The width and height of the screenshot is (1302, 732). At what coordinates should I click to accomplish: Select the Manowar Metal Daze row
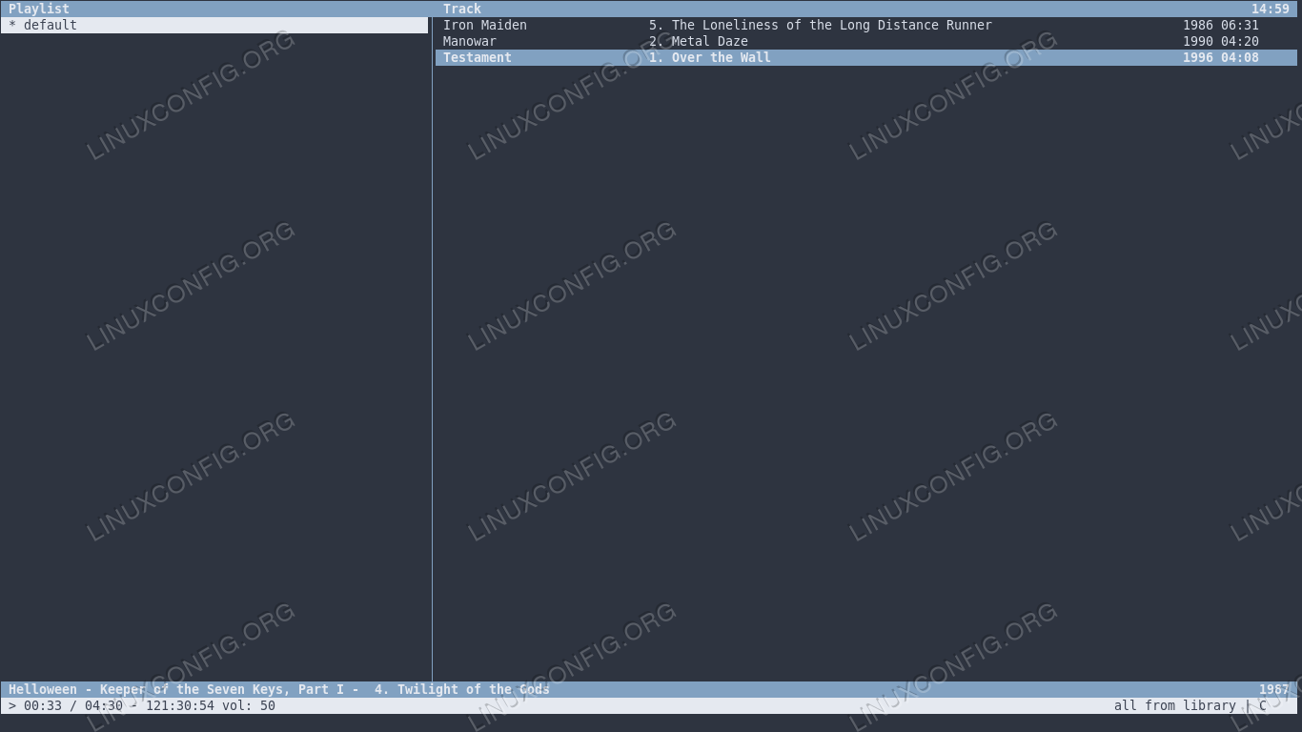point(866,41)
